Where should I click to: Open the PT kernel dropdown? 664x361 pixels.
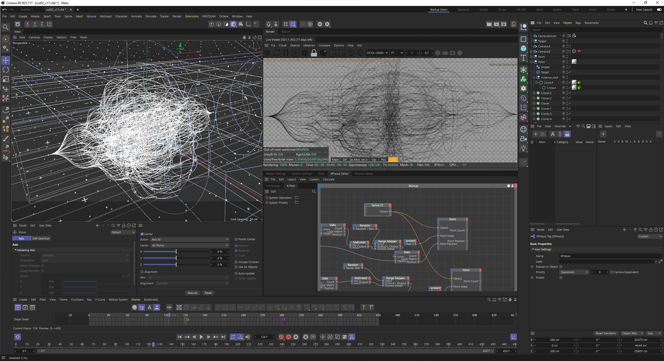click(397, 53)
